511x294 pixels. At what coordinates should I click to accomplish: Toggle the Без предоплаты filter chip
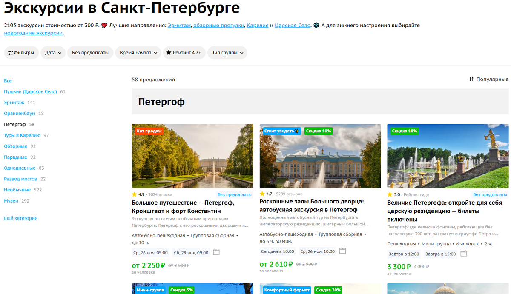click(x=90, y=53)
